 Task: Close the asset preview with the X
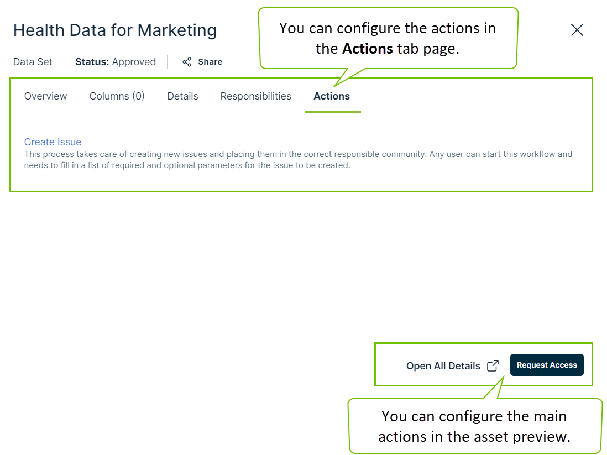pos(577,30)
